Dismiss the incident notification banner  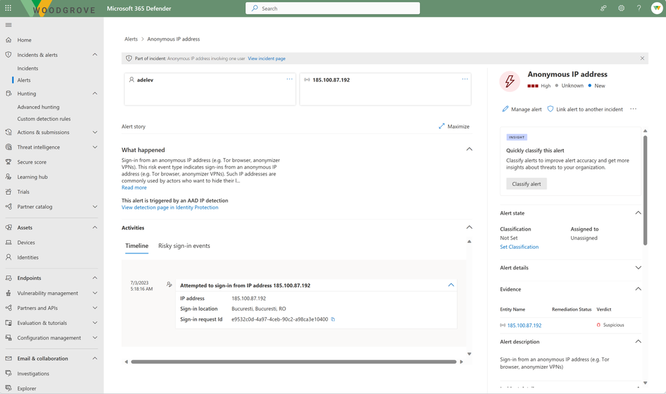(x=642, y=59)
